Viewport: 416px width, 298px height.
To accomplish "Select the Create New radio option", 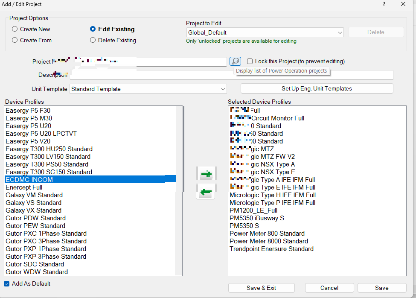I will [x=31, y=29].
